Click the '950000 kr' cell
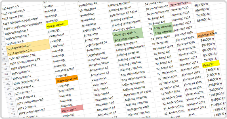227x119 pixels. (210, 55)
